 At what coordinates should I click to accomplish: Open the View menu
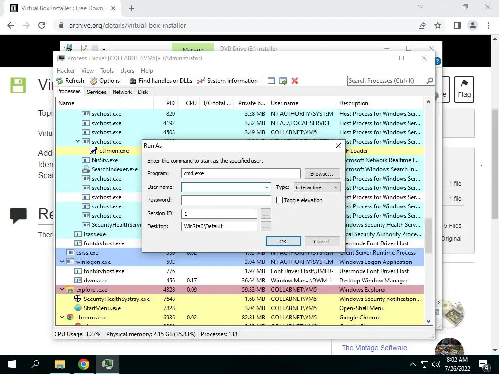(x=87, y=71)
